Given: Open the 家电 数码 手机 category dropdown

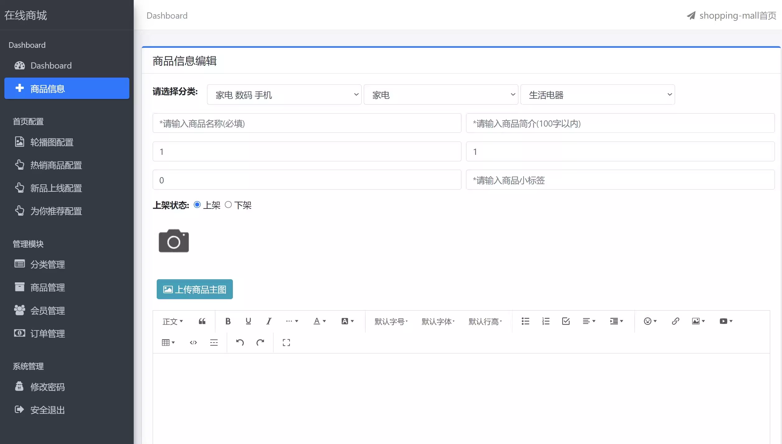Looking at the screenshot, I should point(284,95).
